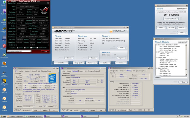Image resolution: width=190 pixels, height=118 pixels.
Task: Toggle the OpenCL checkbox in GPU-Z
Action: coord(18,47)
